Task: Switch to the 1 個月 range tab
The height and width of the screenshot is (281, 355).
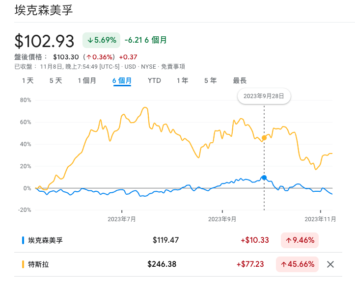Action: tap(87, 80)
